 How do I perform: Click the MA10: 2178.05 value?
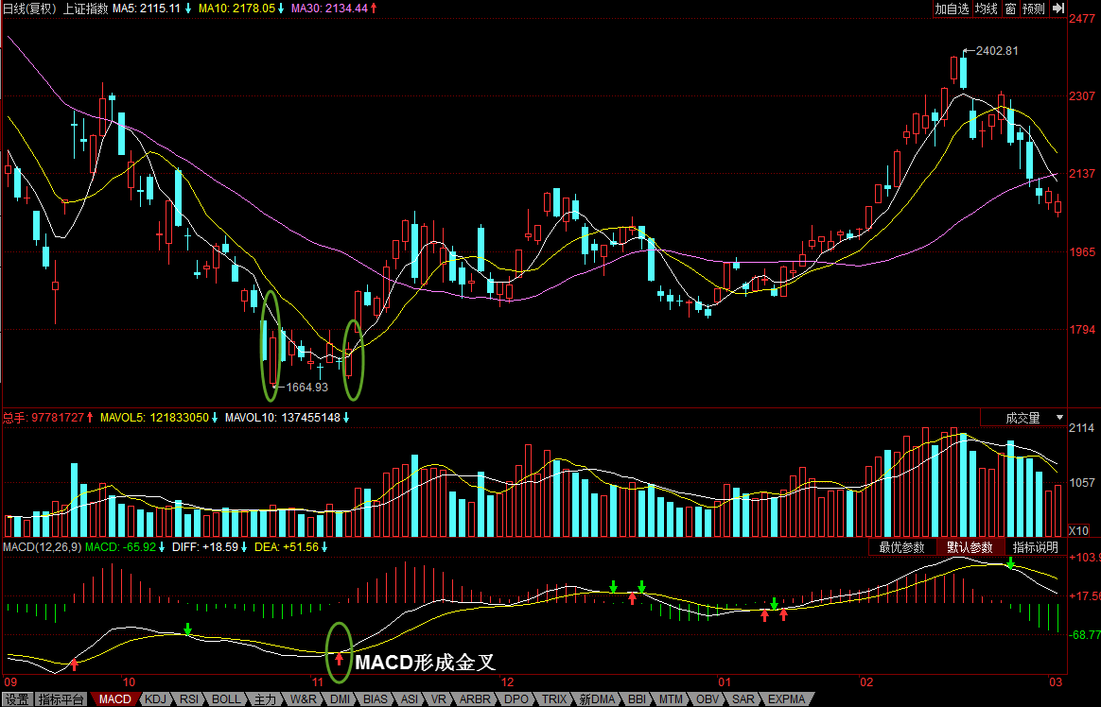[236, 9]
